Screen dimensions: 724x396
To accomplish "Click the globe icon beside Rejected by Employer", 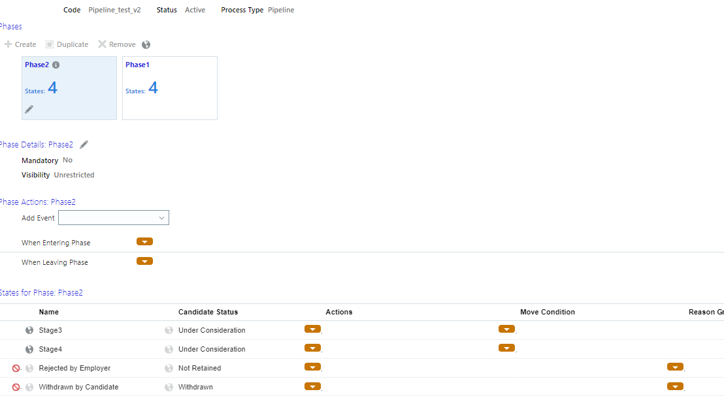I will (x=29, y=368).
